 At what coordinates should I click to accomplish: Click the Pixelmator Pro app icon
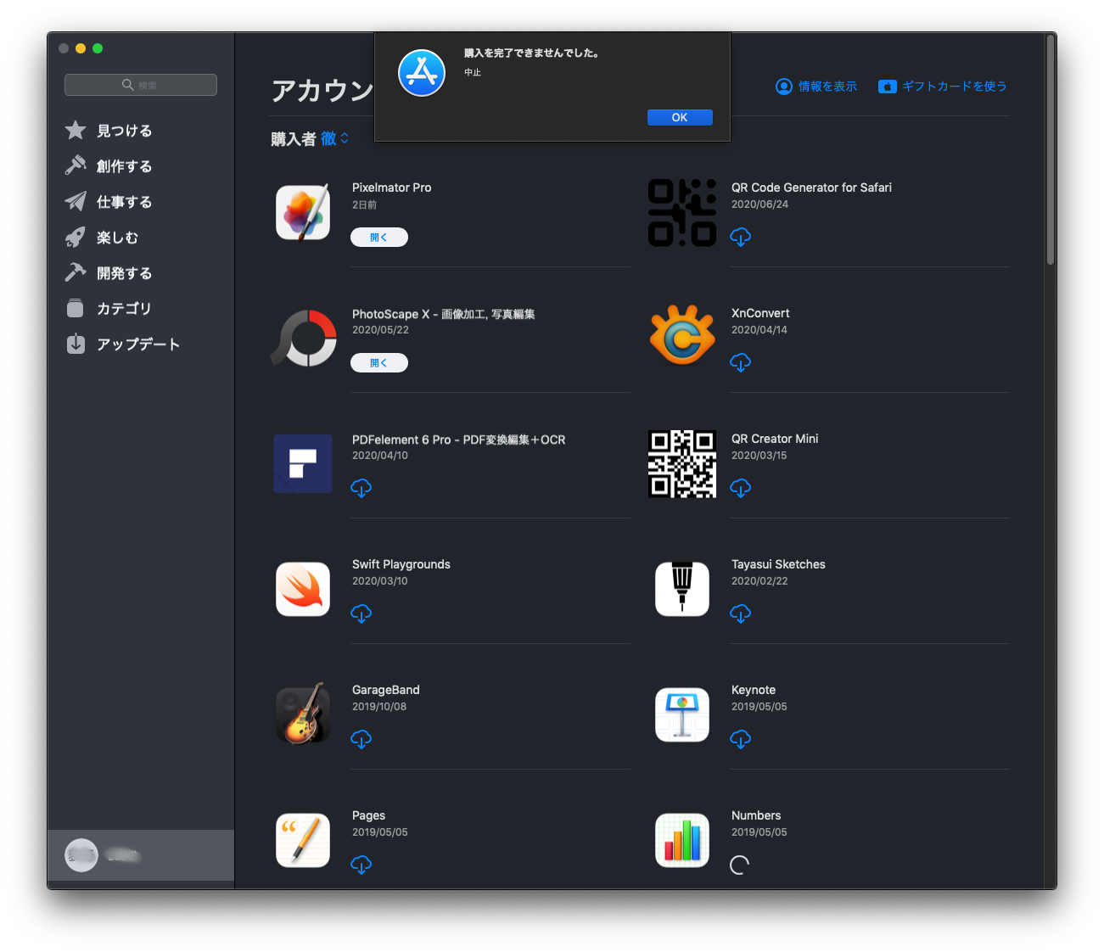tap(303, 212)
